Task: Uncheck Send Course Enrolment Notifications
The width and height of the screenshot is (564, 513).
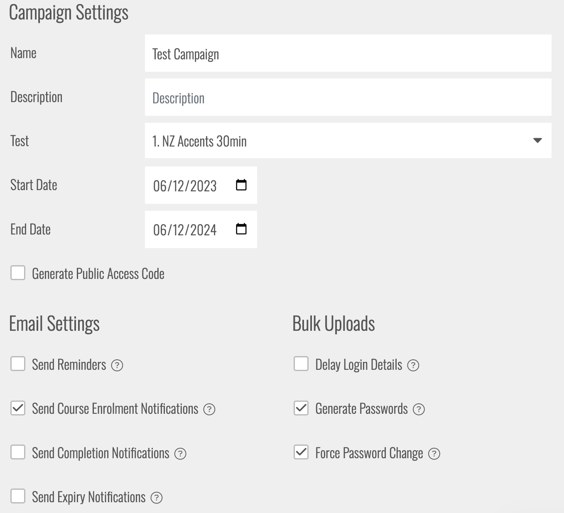Action: 18,408
